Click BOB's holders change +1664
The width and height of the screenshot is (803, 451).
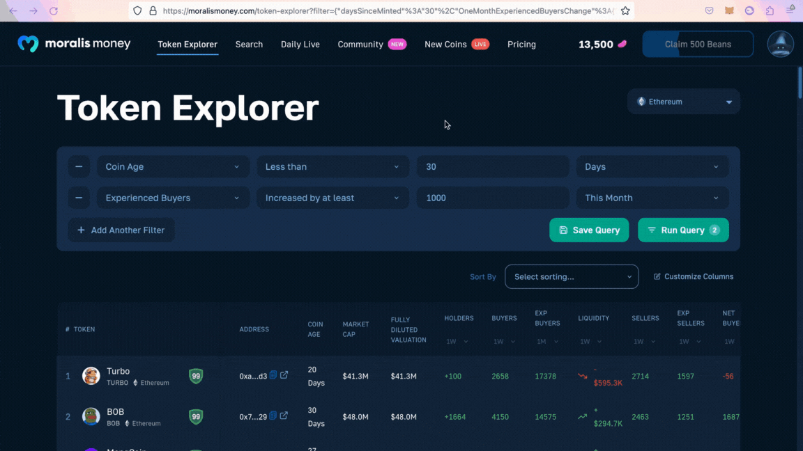[x=454, y=417]
